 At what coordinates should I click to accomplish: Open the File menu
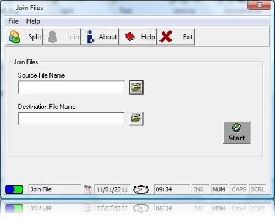13,21
